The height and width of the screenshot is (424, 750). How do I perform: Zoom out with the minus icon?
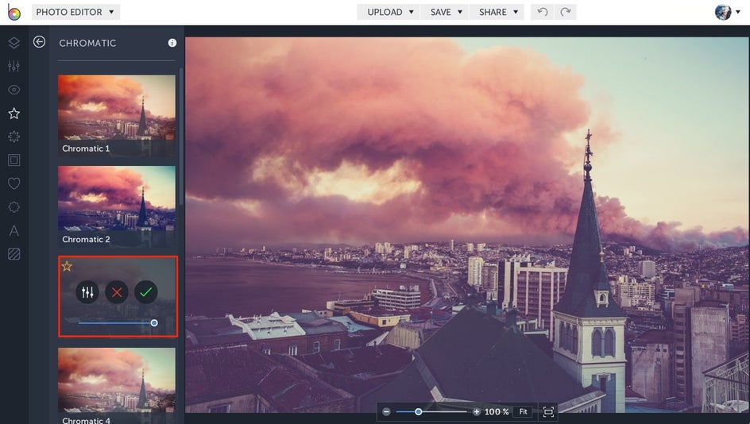click(386, 411)
